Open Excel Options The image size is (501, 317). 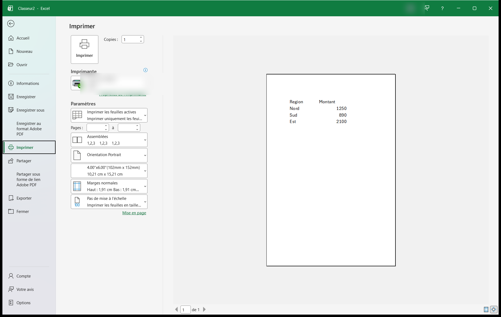tap(29, 303)
